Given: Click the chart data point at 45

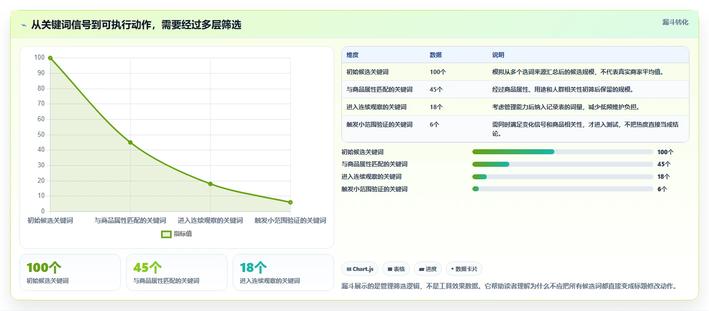Looking at the screenshot, I should coord(130,142).
